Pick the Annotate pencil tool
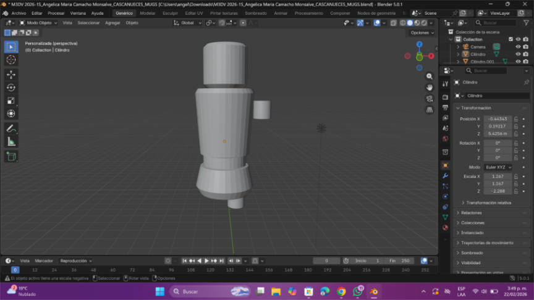The height and width of the screenshot is (300, 534). point(11,128)
